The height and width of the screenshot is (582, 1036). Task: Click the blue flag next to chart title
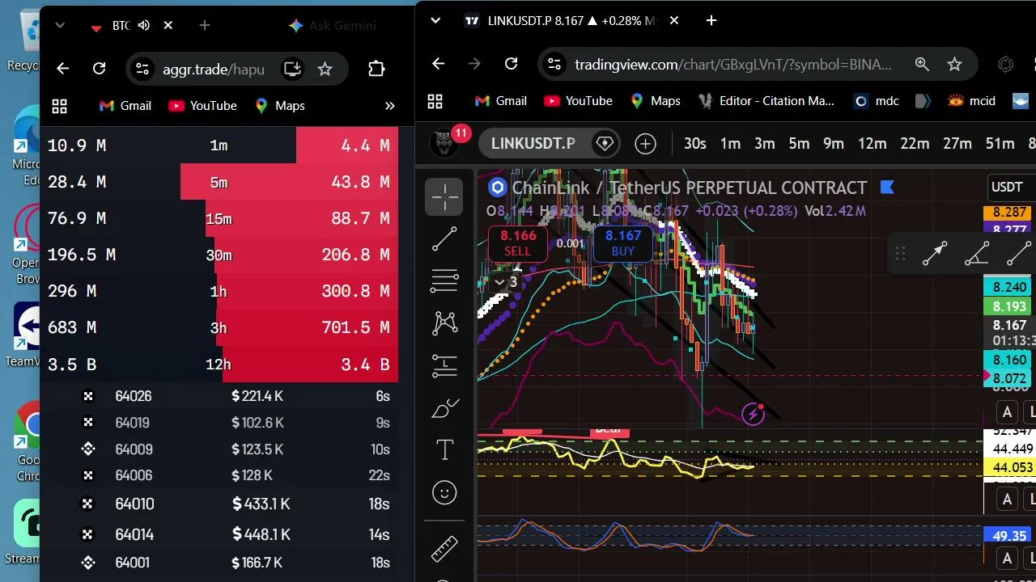coord(886,188)
